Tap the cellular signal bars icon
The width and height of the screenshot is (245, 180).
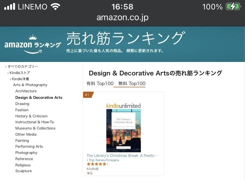pos(9,7)
